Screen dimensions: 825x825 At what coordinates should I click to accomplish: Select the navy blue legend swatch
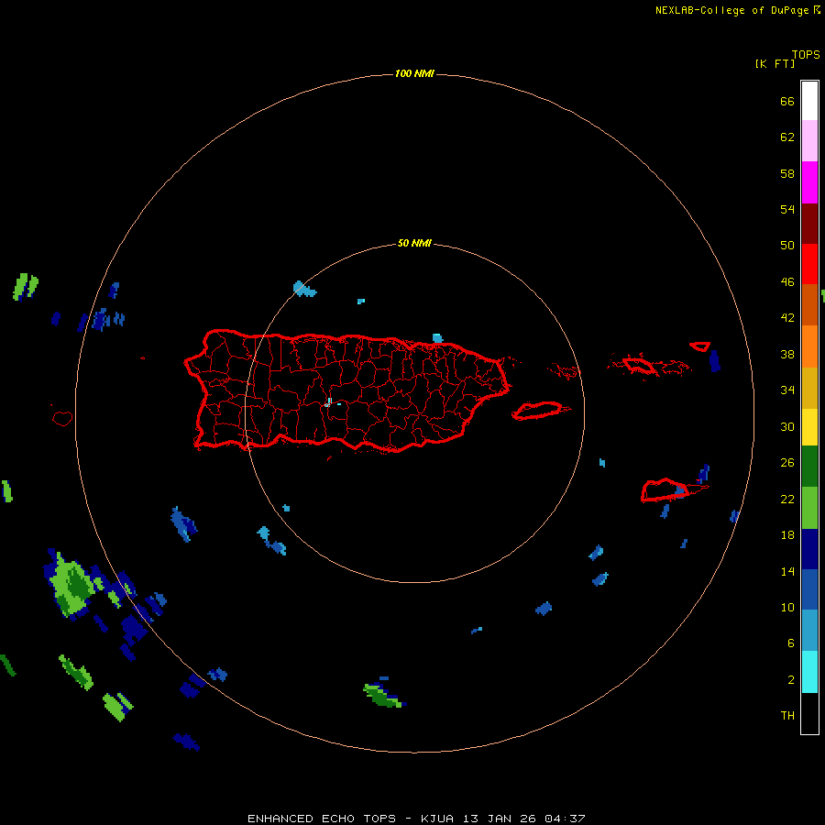[x=809, y=549]
